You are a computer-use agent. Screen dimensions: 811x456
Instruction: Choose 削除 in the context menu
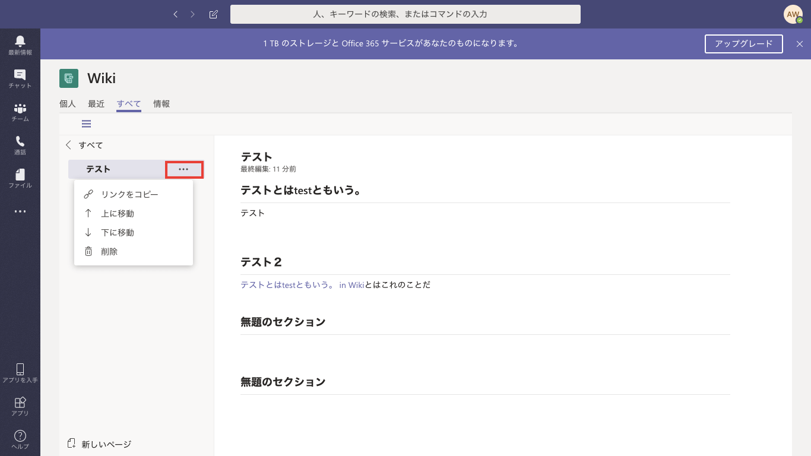(109, 251)
